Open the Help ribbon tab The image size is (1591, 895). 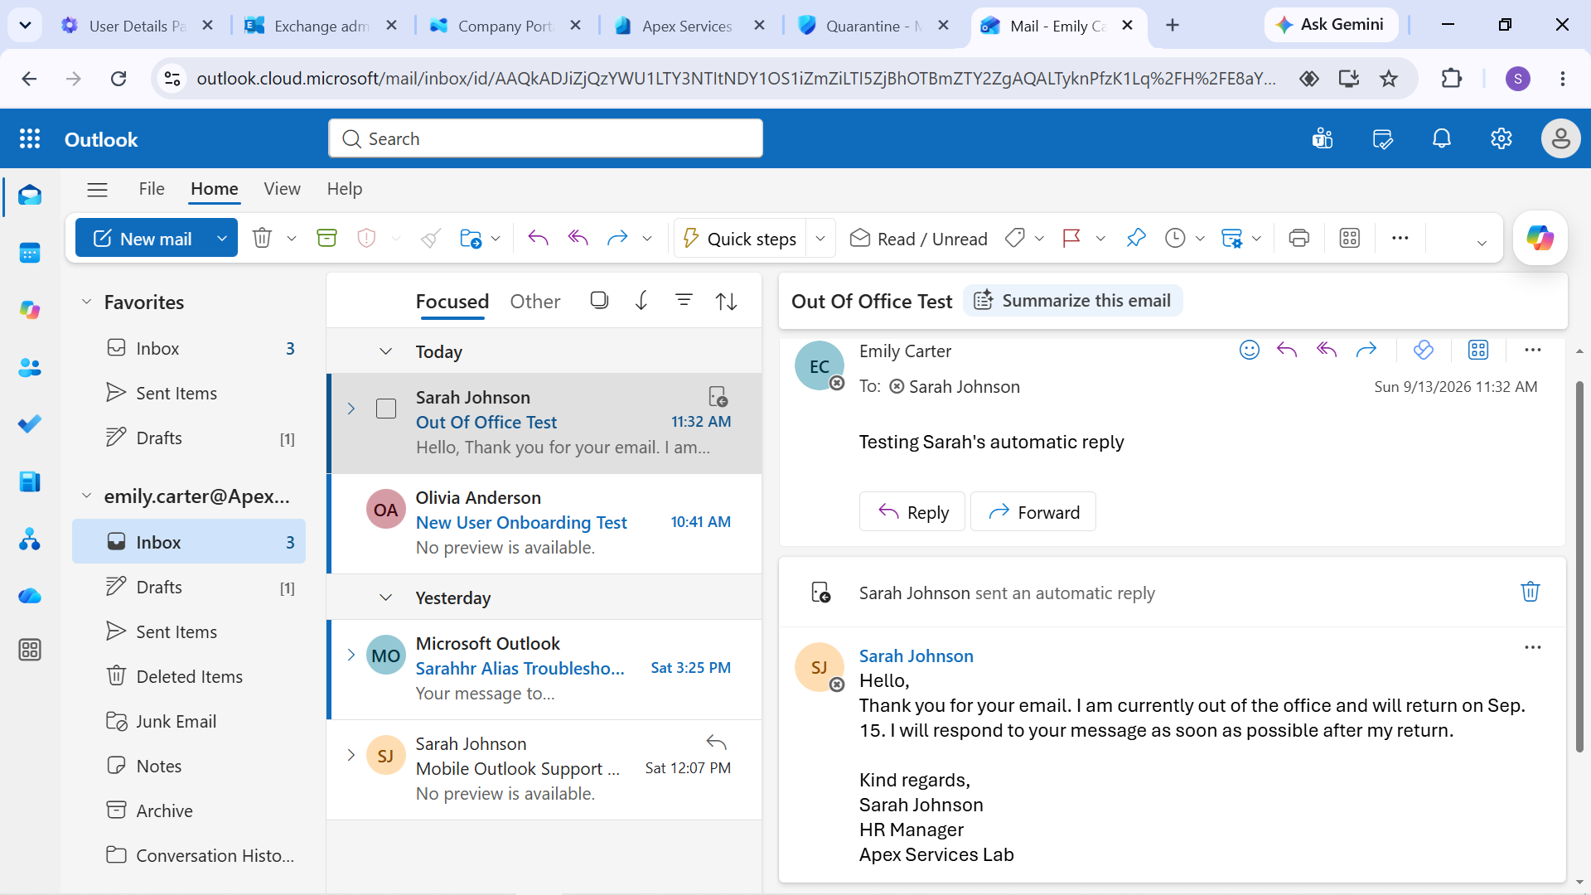345,189
